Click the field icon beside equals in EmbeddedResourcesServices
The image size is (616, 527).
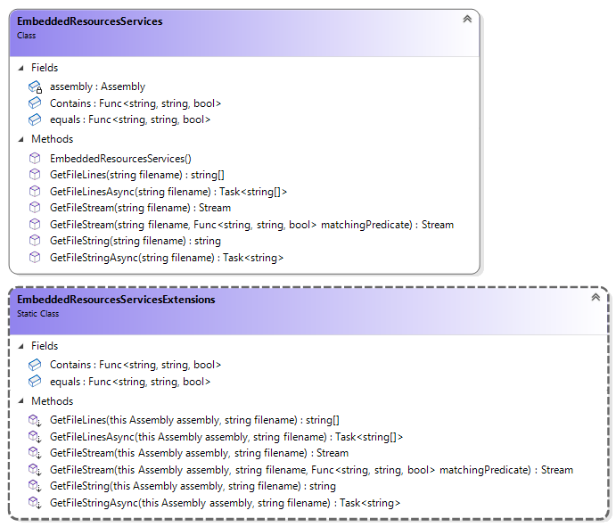(x=35, y=119)
